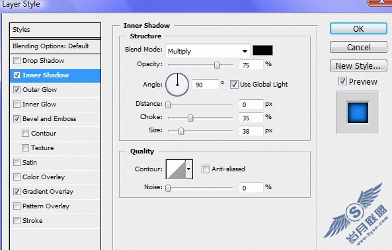Click the Angle value field

(205, 85)
